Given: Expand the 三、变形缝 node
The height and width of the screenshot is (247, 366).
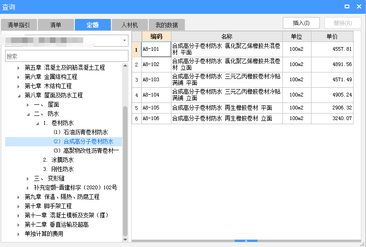Looking at the screenshot, I should point(28,179).
